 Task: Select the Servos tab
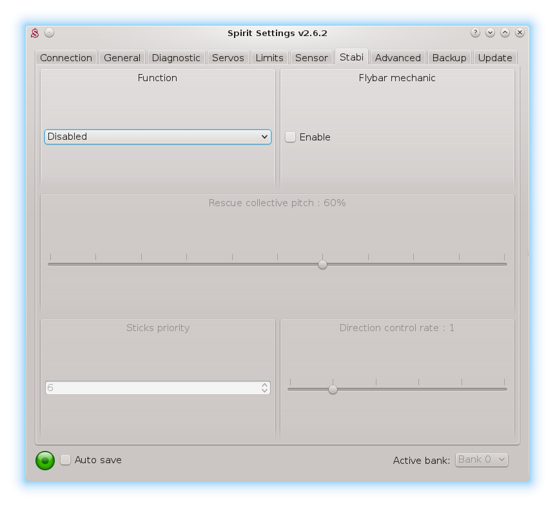click(x=228, y=58)
